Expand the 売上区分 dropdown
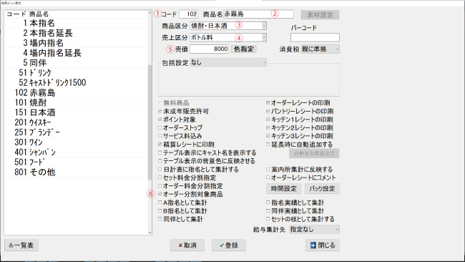This screenshot has width=465, height=262. [264, 37]
